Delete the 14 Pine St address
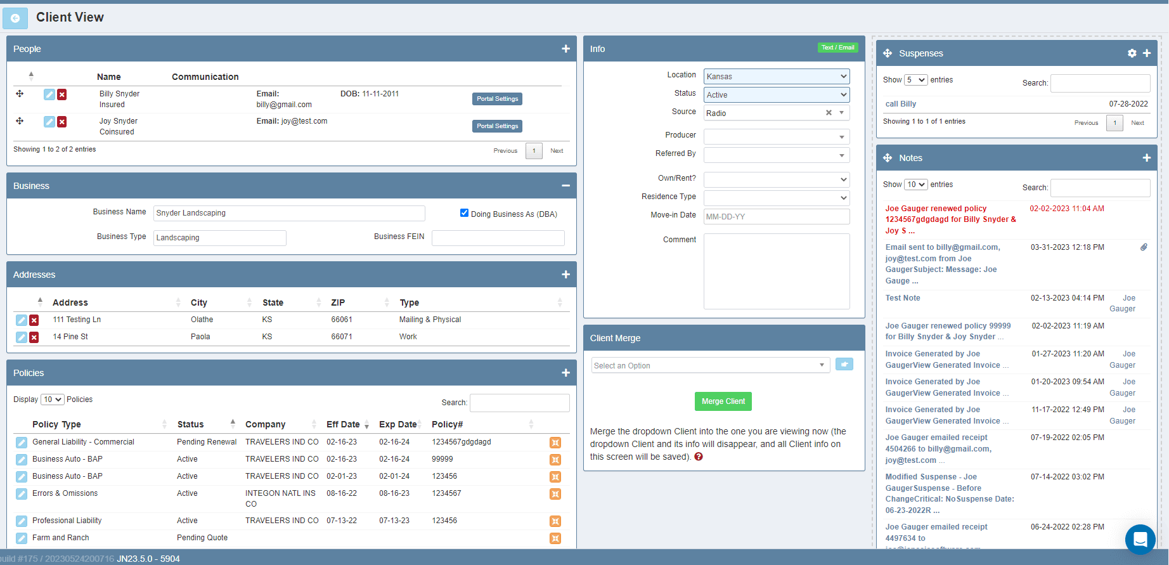1169x565 pixels. point(34,337)
